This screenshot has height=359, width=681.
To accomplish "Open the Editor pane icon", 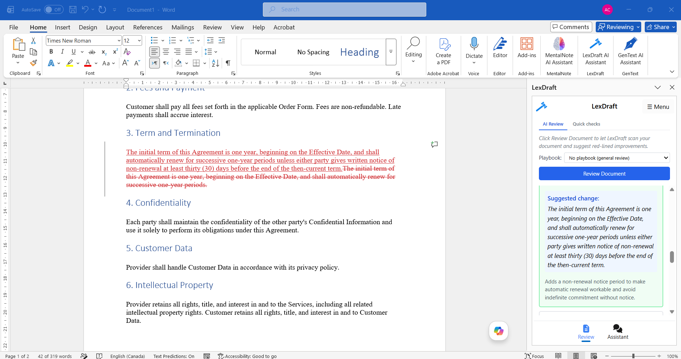I will click(x=500, y=48).
